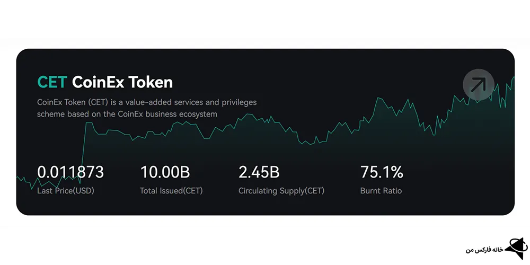
Task: Select the CoinEx Token title
Action: (122, 82)
